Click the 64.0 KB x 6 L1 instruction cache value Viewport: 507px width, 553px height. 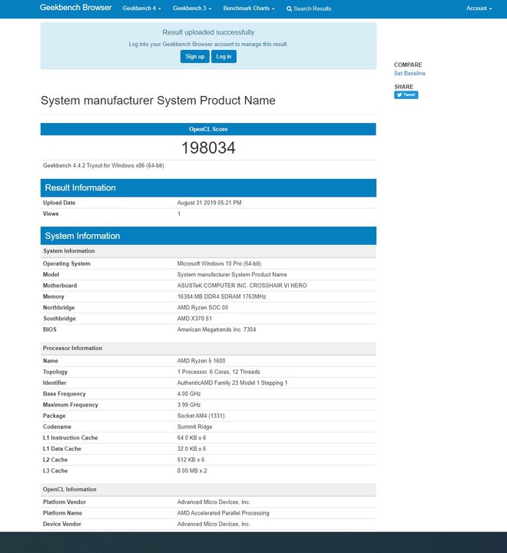191,438
